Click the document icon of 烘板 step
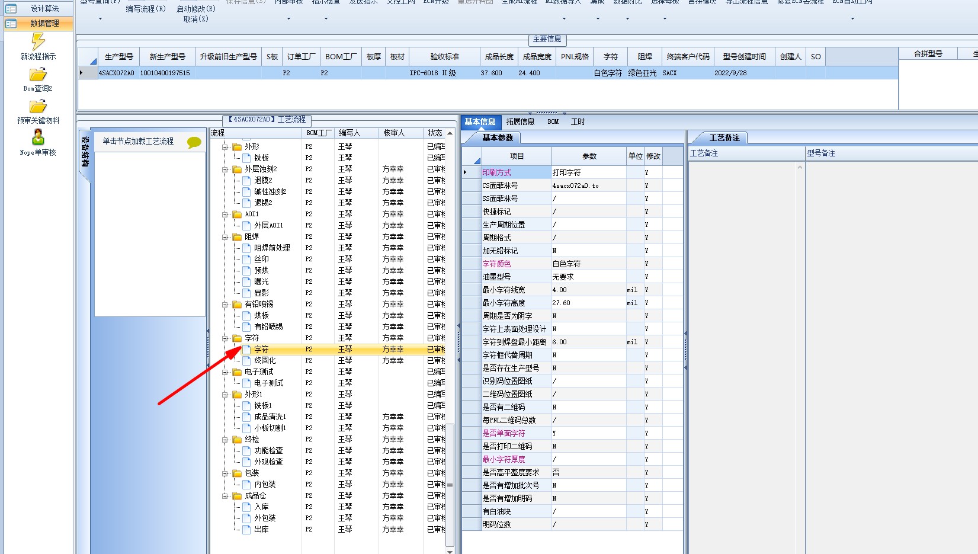This screenshot has width=978, height=554. tap(246, 315)
